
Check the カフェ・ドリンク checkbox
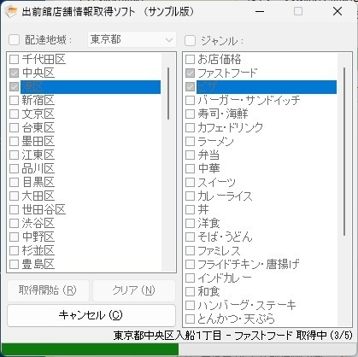coord(190,127)
